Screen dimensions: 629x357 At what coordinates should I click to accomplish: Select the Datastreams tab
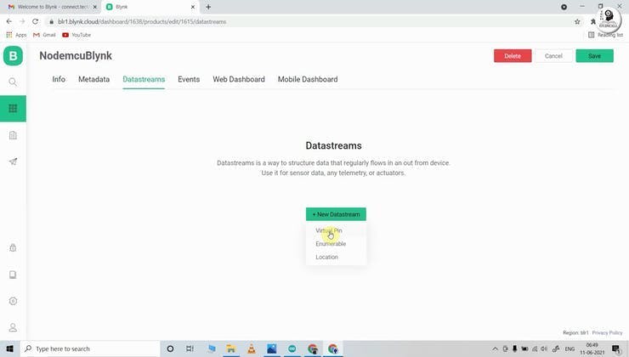tap(144, 79)
